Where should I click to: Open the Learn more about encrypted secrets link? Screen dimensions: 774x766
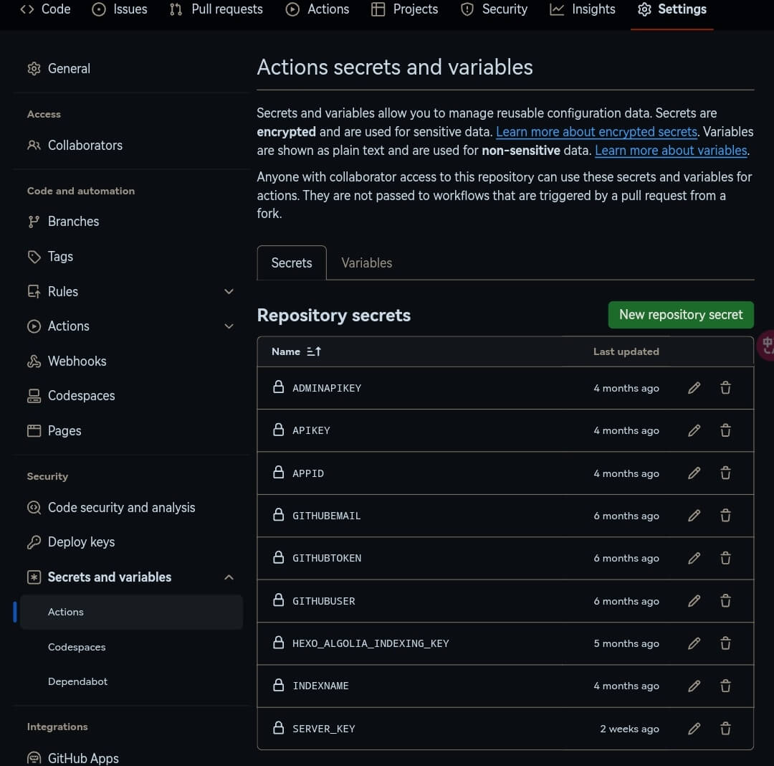pos(596,131)
